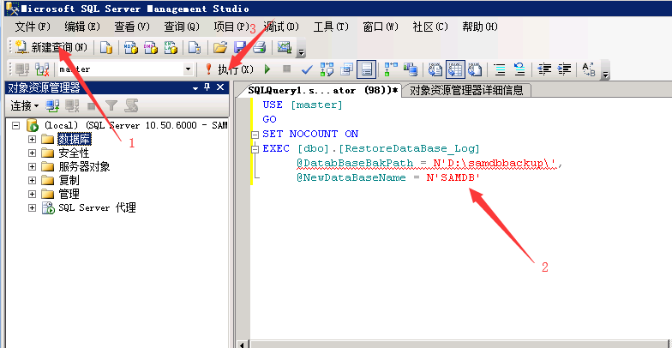Comment out the selected lines icon
The image size is (672, 348).
499,69
